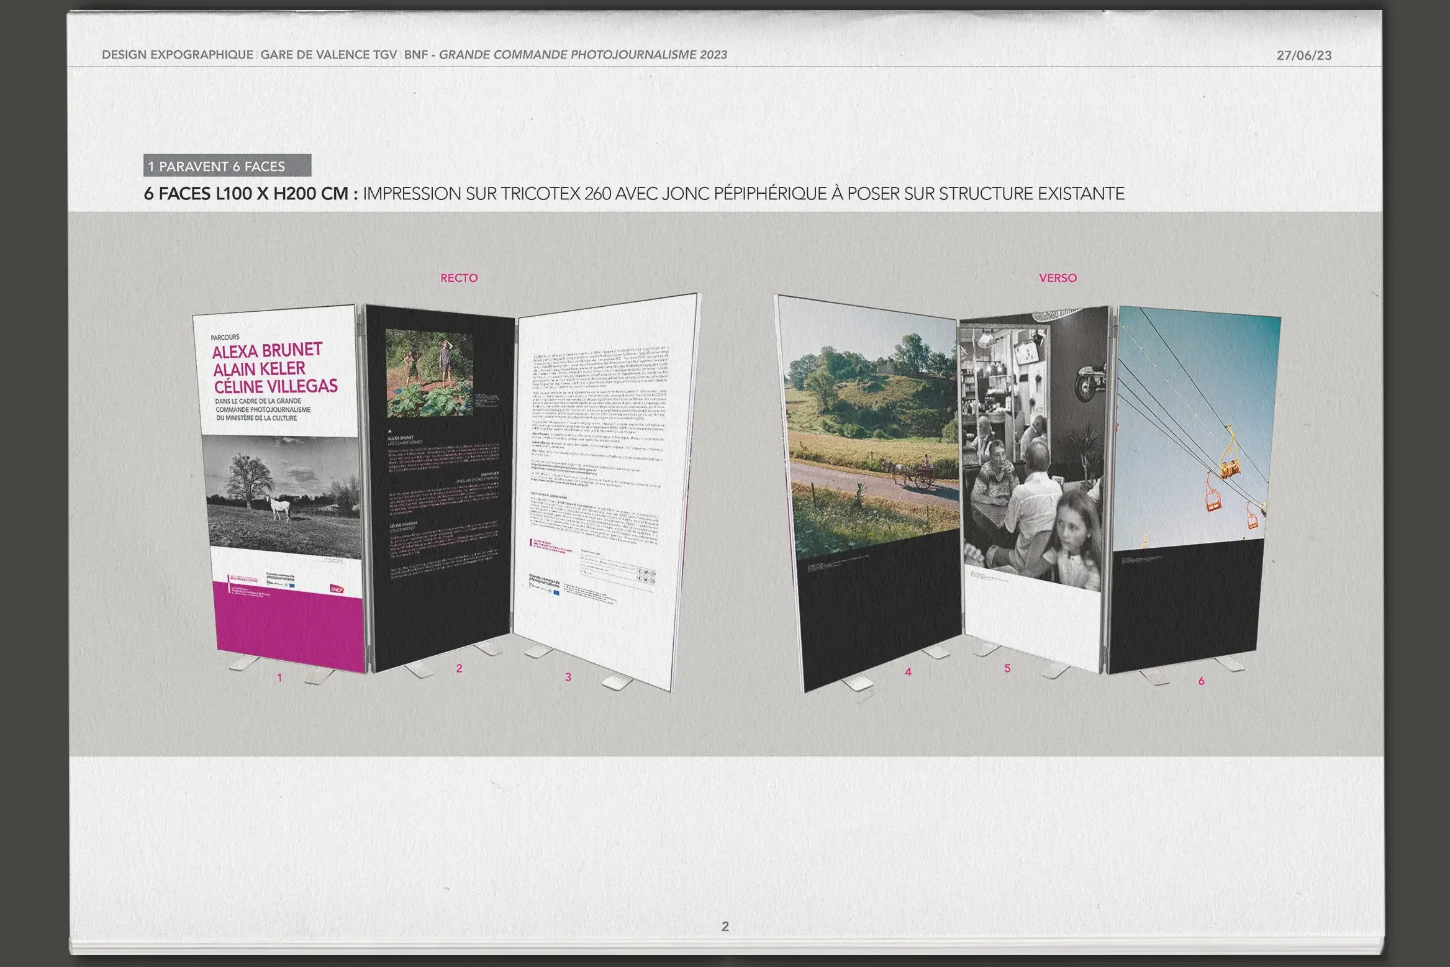Click 'GARE DE VALENCE TGV' in header
1450x967 pixels.
click(329, 55)
